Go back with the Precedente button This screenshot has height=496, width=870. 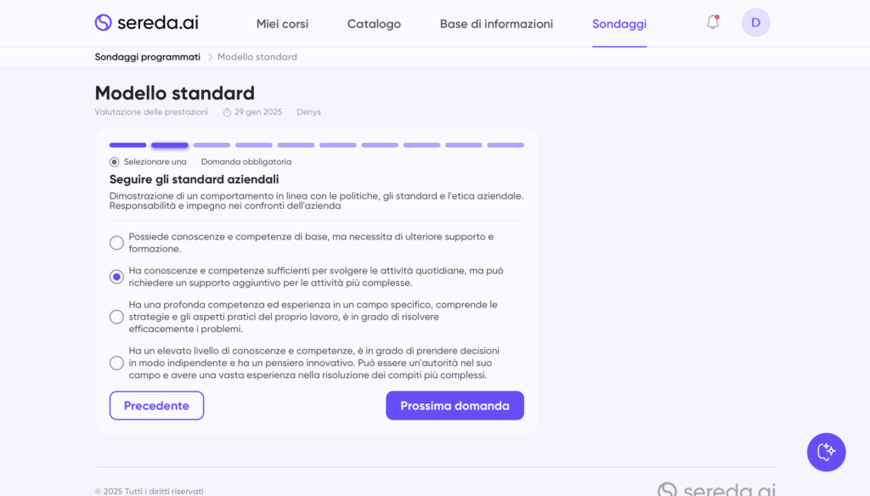[156, 406]
